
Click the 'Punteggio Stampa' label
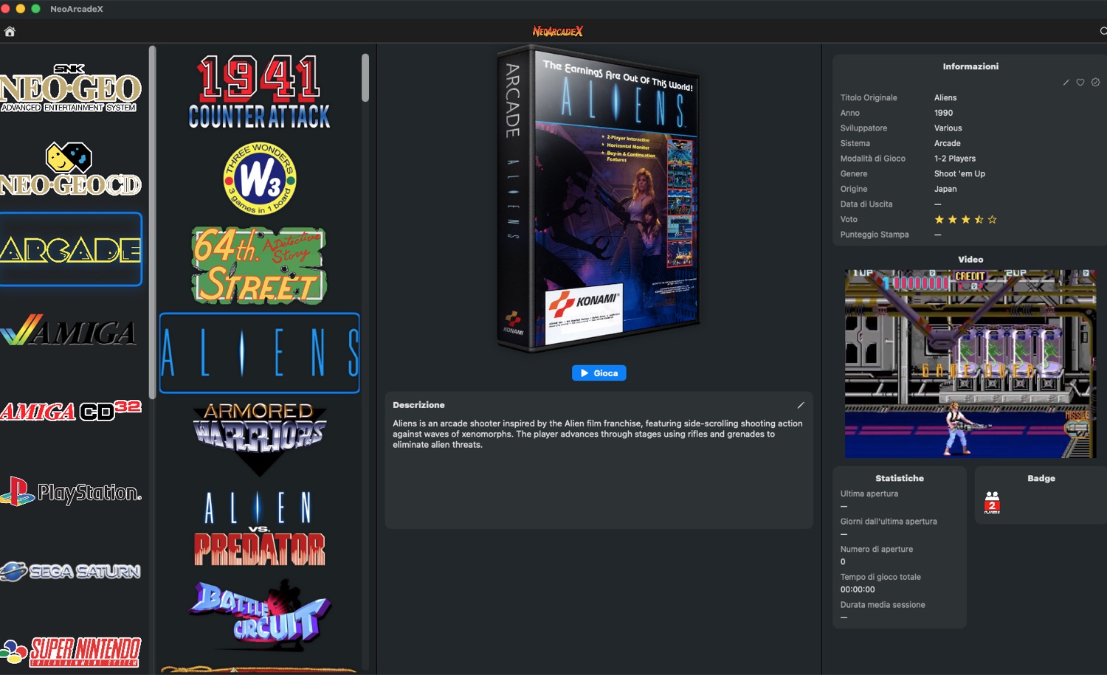[875, 235]
